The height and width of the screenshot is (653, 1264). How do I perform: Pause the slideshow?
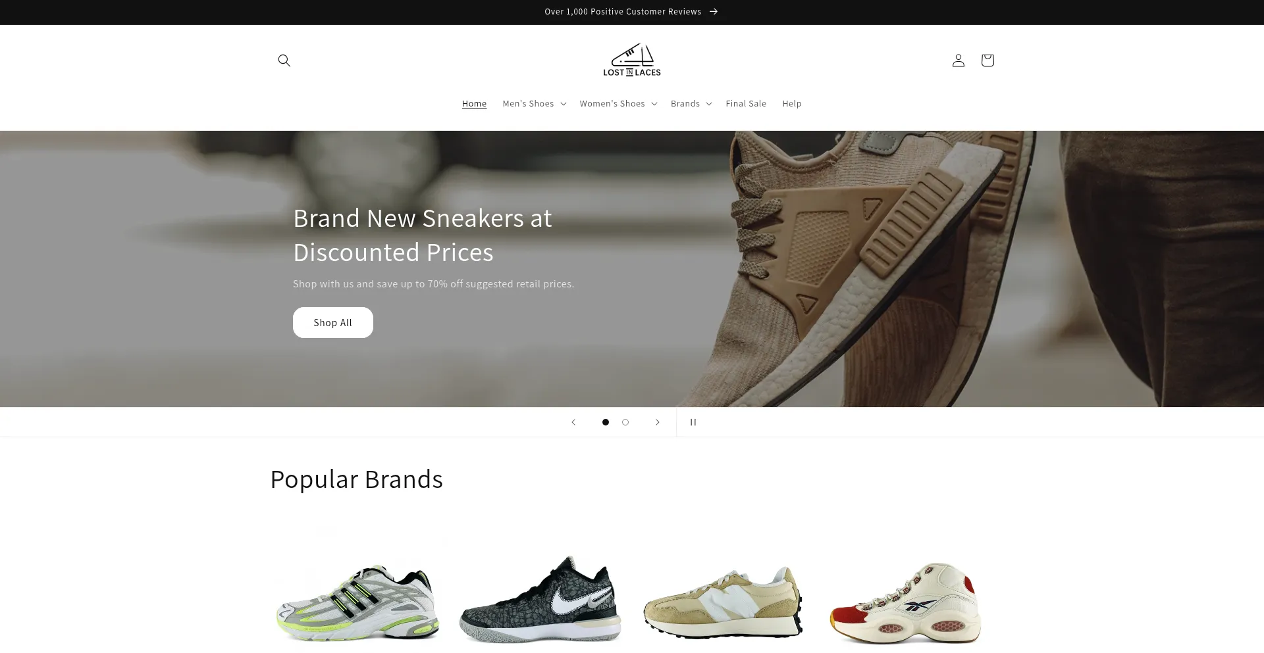693,422
